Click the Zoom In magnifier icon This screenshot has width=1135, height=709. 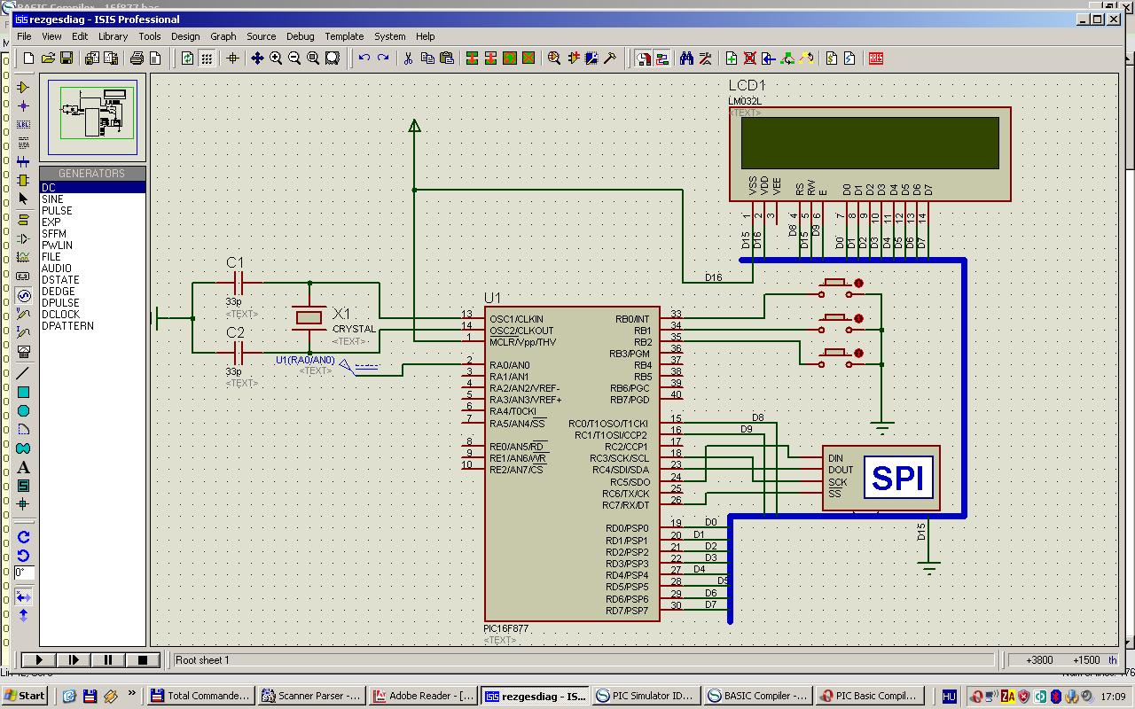[x=276, y=58]
